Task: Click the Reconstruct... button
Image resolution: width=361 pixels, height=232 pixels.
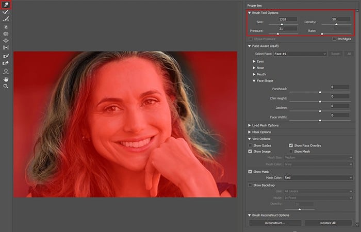Action: pyautogui.click(x=275, y=223)
